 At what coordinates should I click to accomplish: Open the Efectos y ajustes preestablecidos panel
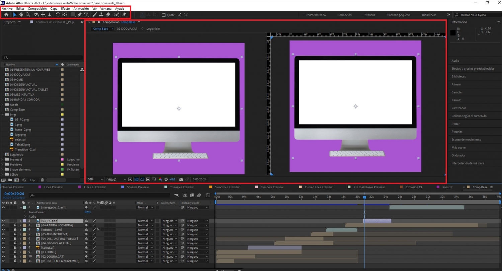(x=473, y=69)
